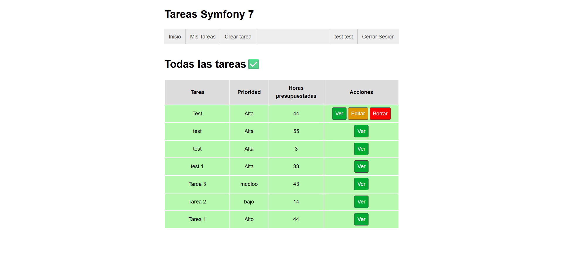Click the 'medioo' priority cell
The image size is (561, 266).
click(x=249, y=184)
